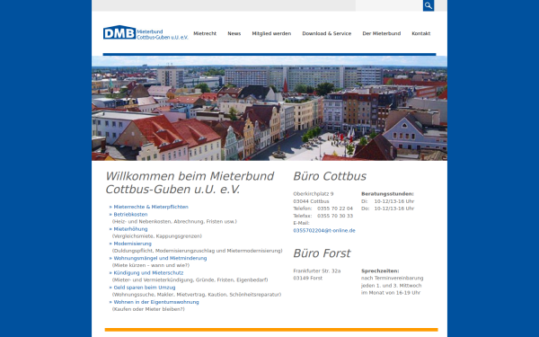539x337 pixels.
Task: Click the Beratungsstunden label
Action: click(387, 194)
